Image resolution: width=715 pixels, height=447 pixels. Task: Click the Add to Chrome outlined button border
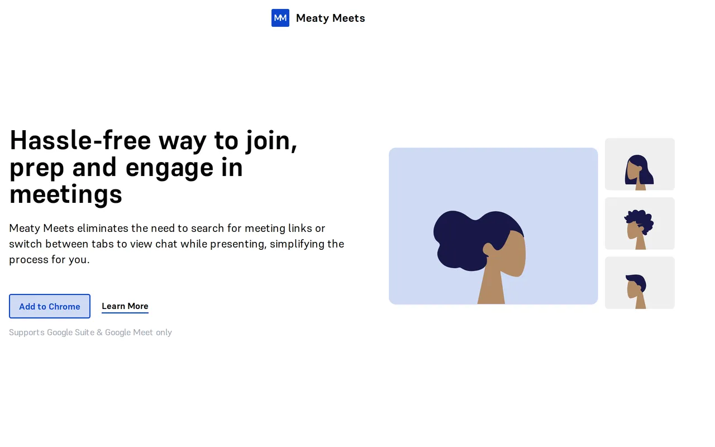click(x=49, y=294)
